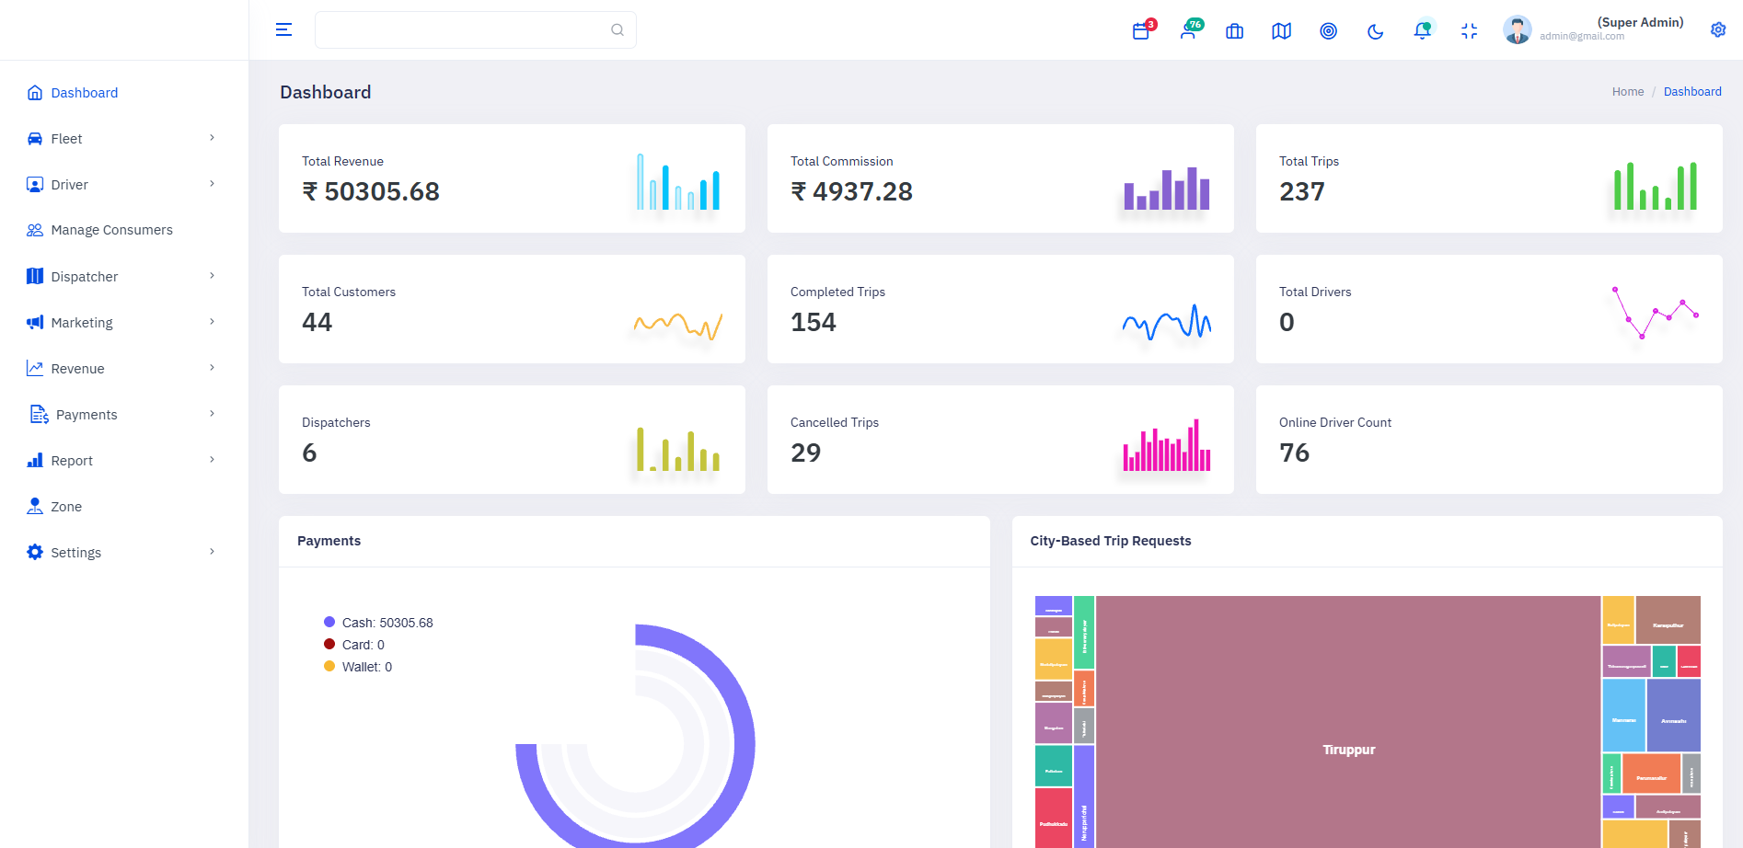Expand the Revenue menu chevron

coord(212,368)
